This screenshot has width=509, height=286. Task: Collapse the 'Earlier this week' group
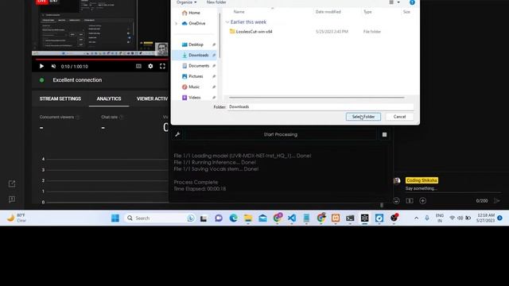tap(227, 22)
